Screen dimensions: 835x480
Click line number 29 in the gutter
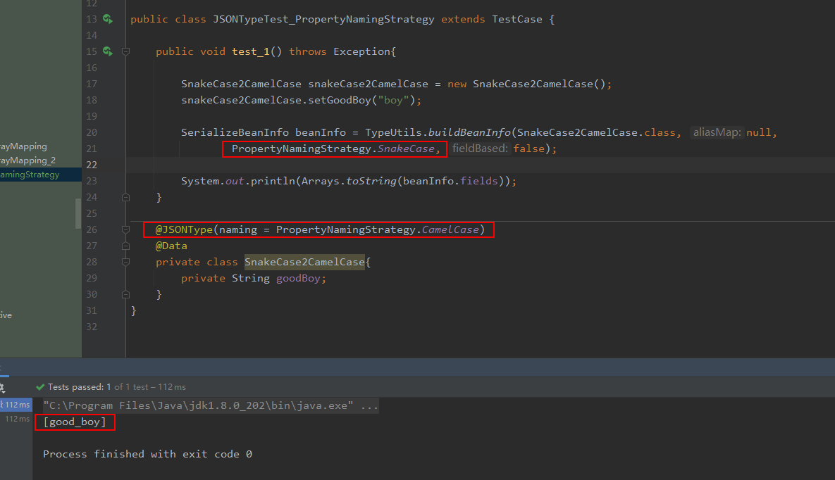pyautogui.click(x=92, y=278)
